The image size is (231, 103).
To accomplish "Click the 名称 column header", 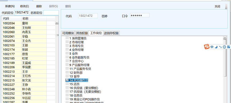I will [x=34, y=19].
